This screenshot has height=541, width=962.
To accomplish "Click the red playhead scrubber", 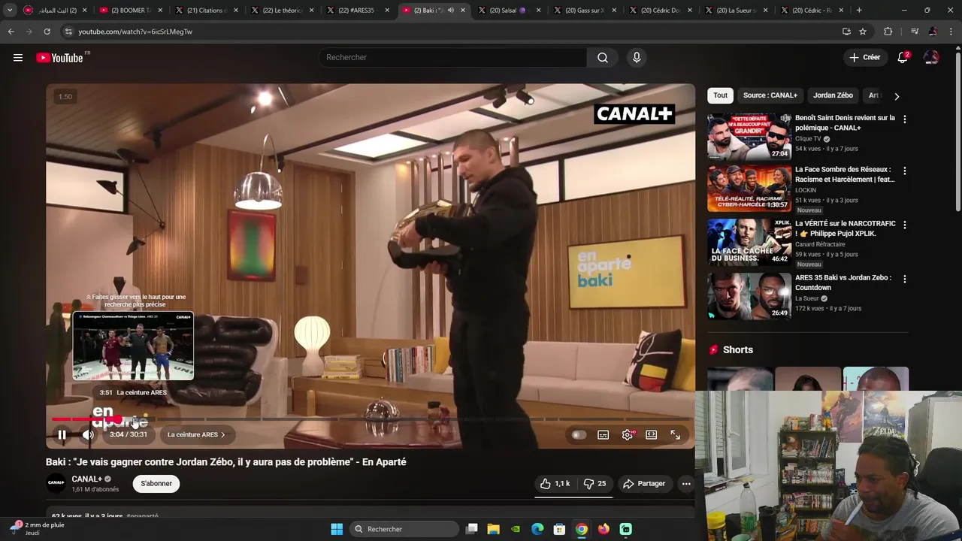I will click(117, 419).
